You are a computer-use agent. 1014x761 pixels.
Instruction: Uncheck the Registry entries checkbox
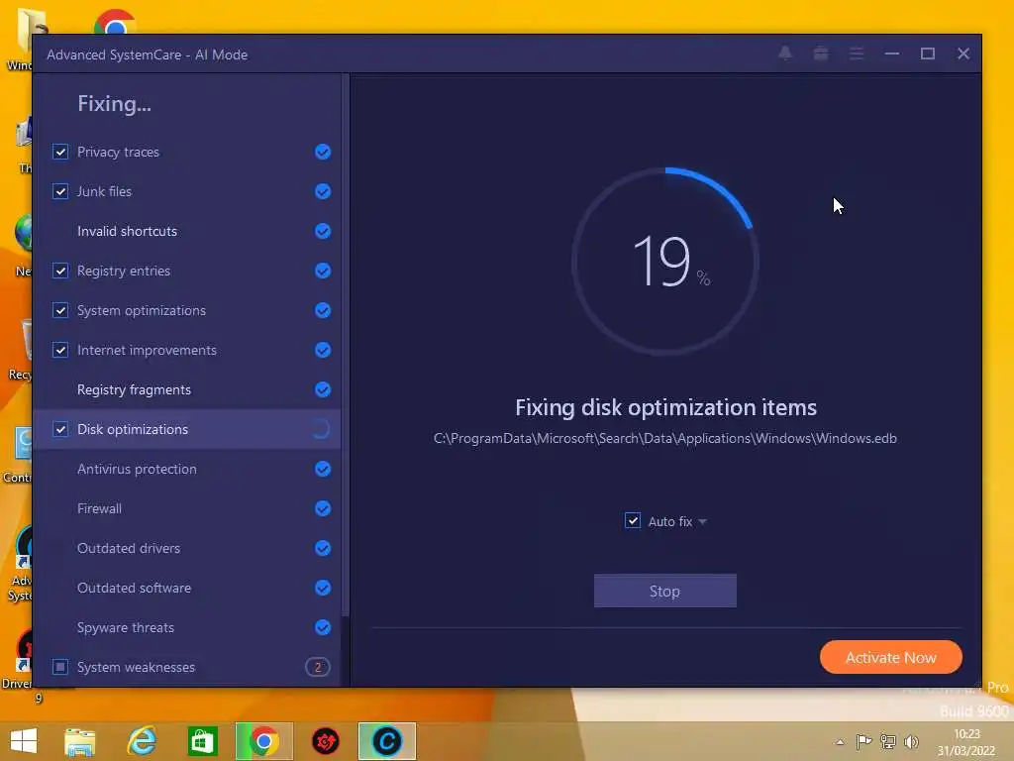pyautogui.click(x=60, y=271)
